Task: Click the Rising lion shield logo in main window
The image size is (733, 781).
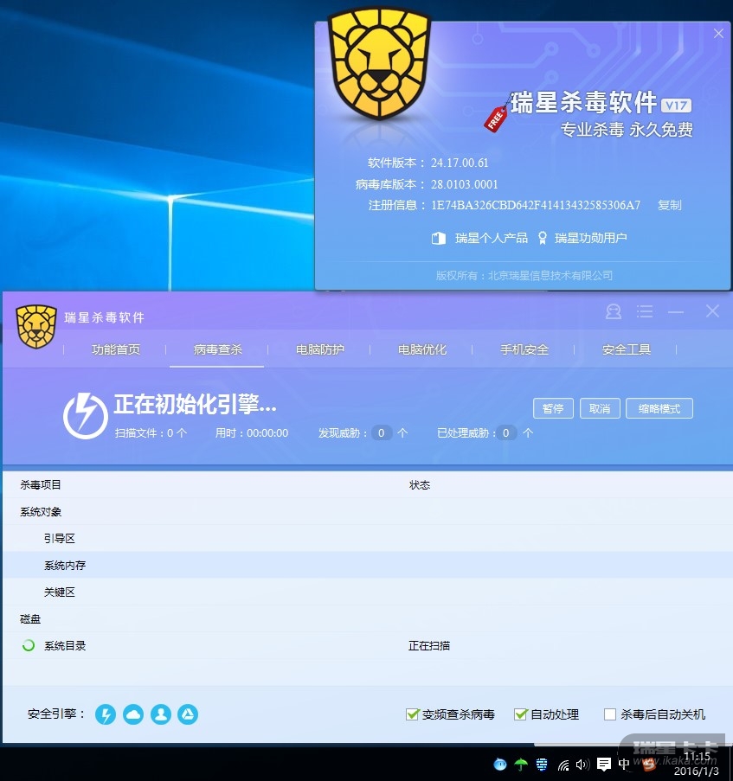Action: point(35,326)
